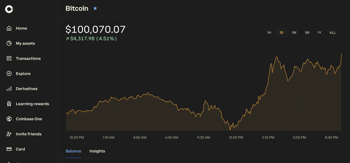Click the $100,070.07 price value

95,29
